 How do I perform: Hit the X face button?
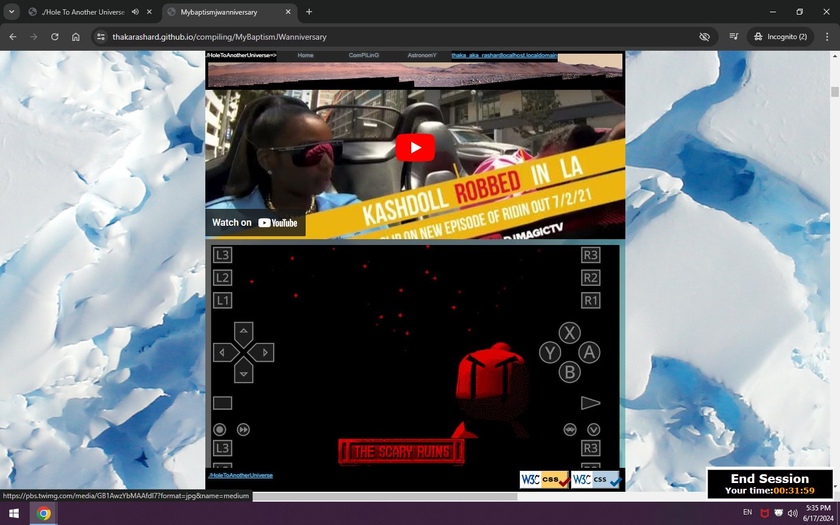570,333
